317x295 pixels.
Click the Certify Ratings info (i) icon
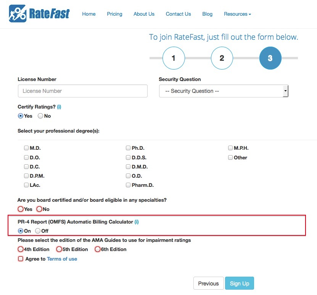pyautogui.click(x=59, y=107)
